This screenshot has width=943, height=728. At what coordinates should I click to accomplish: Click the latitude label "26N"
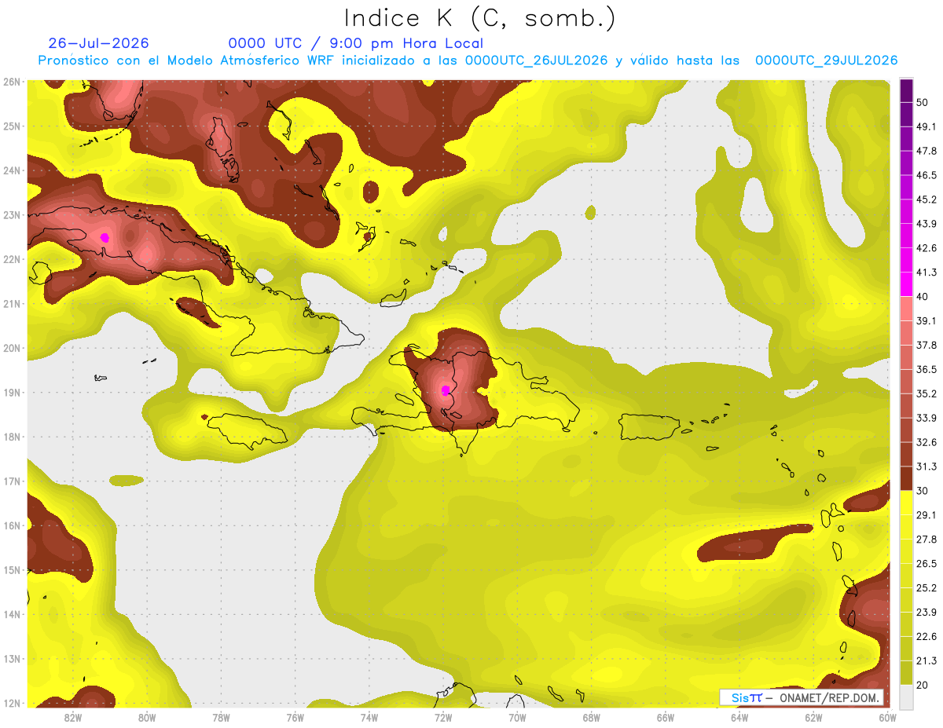pyautogui.click(x=11, y=82)
